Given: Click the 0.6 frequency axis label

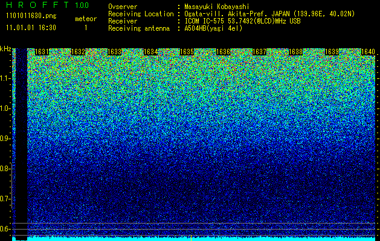Looking at the screenshot, I should tap(5, 229).
